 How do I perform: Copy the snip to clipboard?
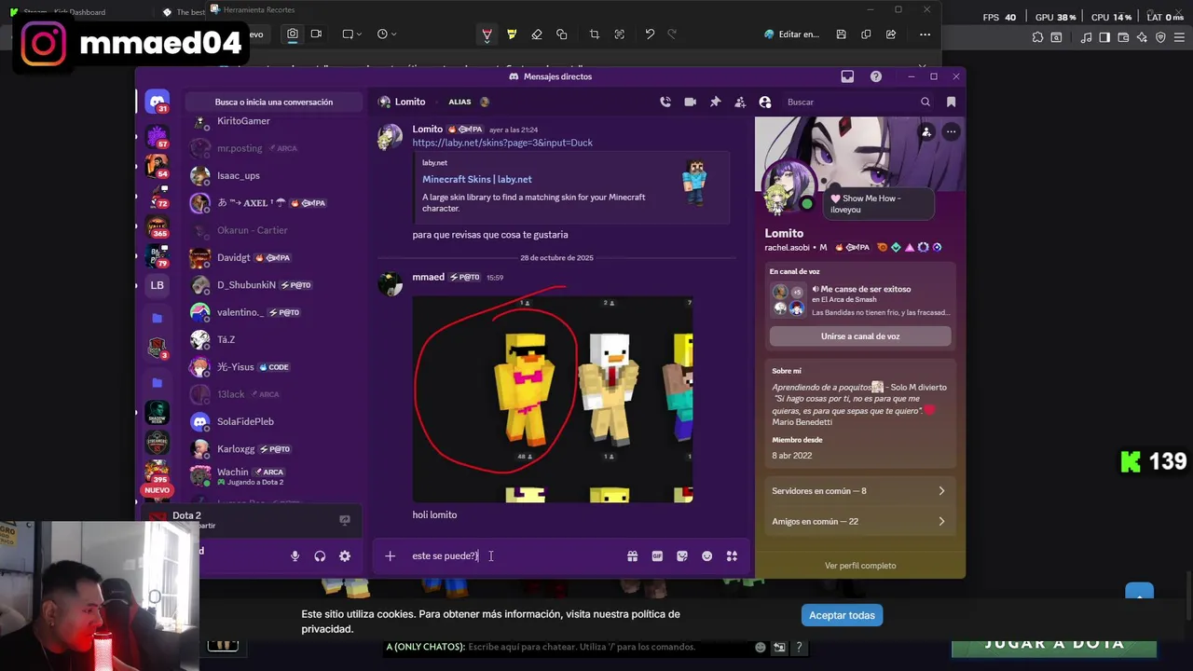click(x=866, y=34)
